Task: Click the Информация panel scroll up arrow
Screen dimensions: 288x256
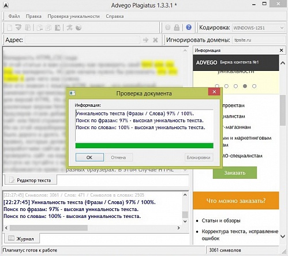Action: (283, 63)
